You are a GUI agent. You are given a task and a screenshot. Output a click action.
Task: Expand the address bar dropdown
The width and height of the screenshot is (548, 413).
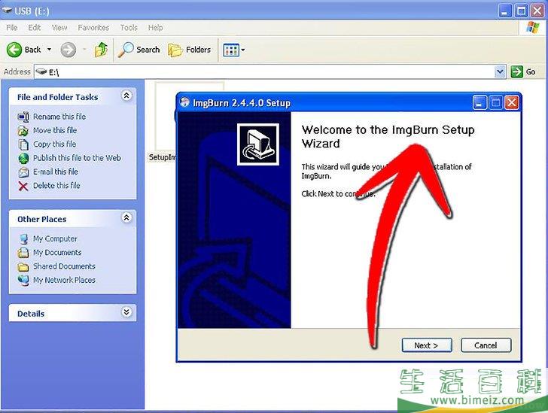500,72
